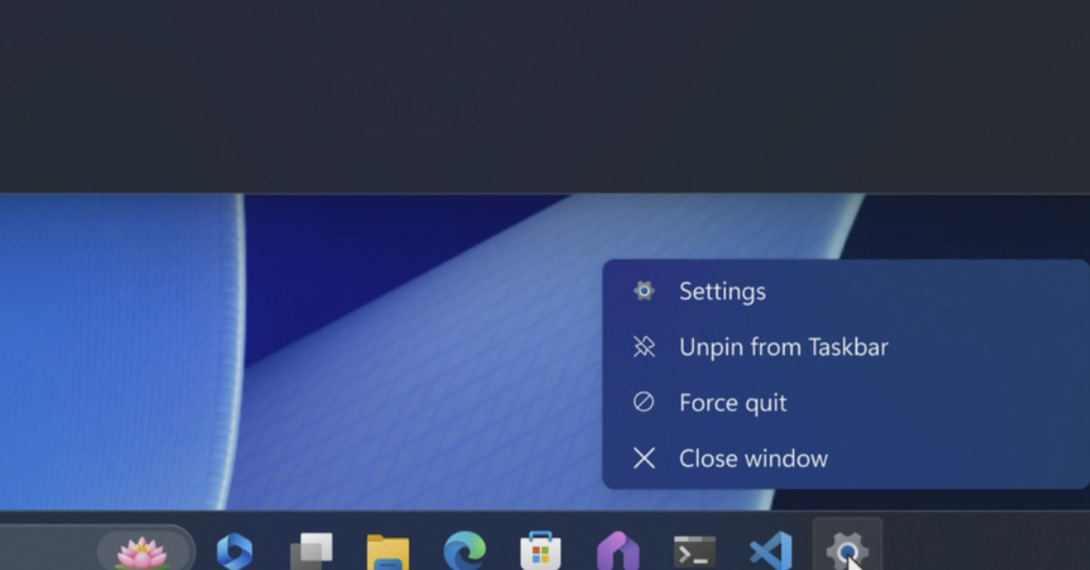Screen dimensions: 1090x570
Task: Choose Close window from the menu
Action: tap(753, 458)
